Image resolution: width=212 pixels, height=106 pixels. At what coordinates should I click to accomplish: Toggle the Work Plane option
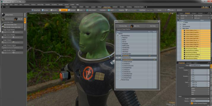(x=141, y=10)
